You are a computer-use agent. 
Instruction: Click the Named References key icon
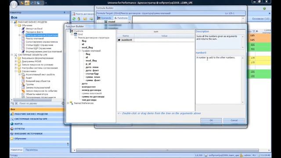(x=71, y=103)
